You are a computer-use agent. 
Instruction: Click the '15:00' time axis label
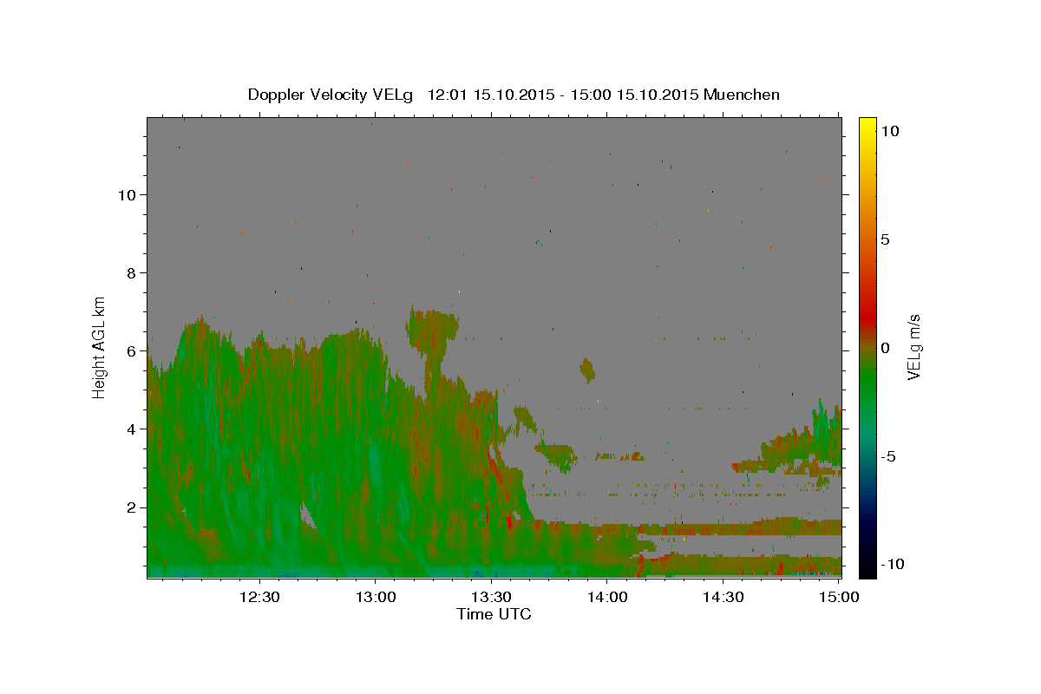[x=838, y=597]
